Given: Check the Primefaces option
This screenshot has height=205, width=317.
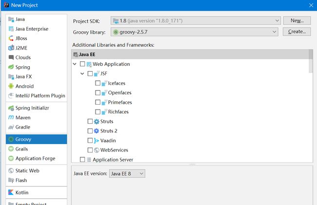Looking at the screenshot, I should coord(98,102).
